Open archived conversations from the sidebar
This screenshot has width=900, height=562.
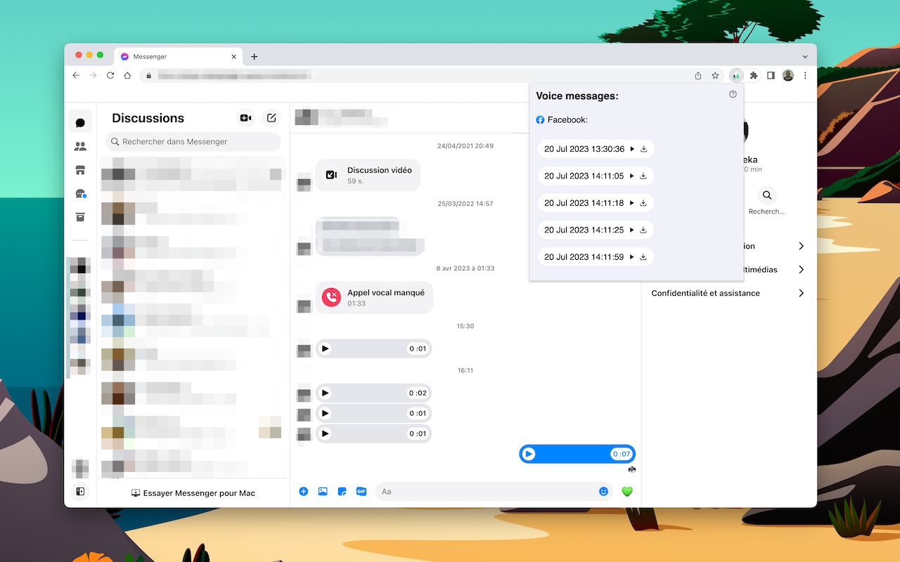coord(80,217)
